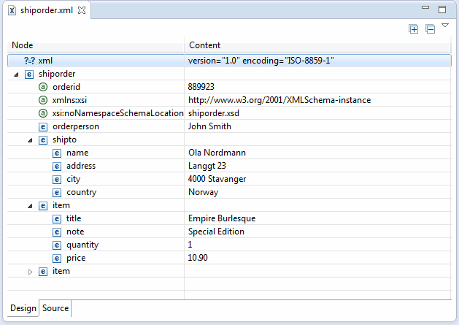Viewport: 459px width, 325px height.
Task: Click the price content value 10.90
Action: [198, 259]
